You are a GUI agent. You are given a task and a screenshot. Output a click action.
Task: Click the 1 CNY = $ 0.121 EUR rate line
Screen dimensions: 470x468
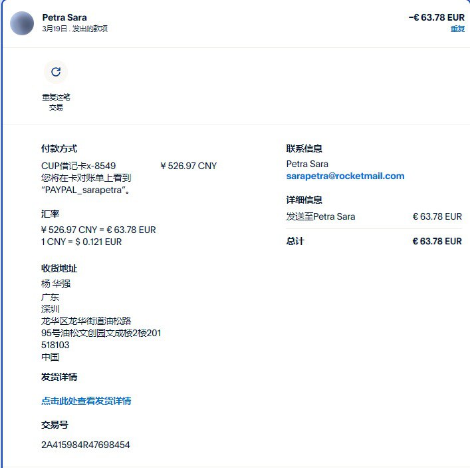click(x=82, y=242)
